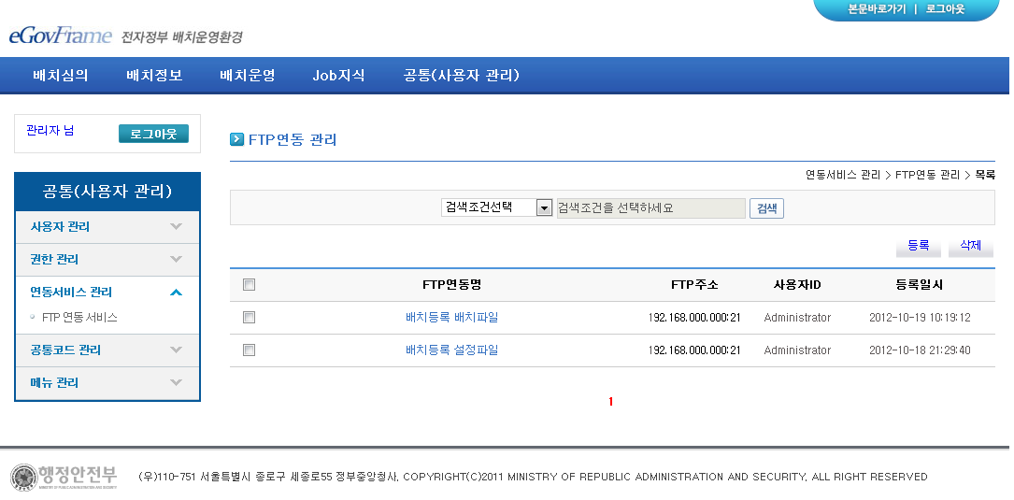Expand the 공통코드 관리 sidebar section
Viewport: 1014px width, 500px height.
(x=107, y=350)
